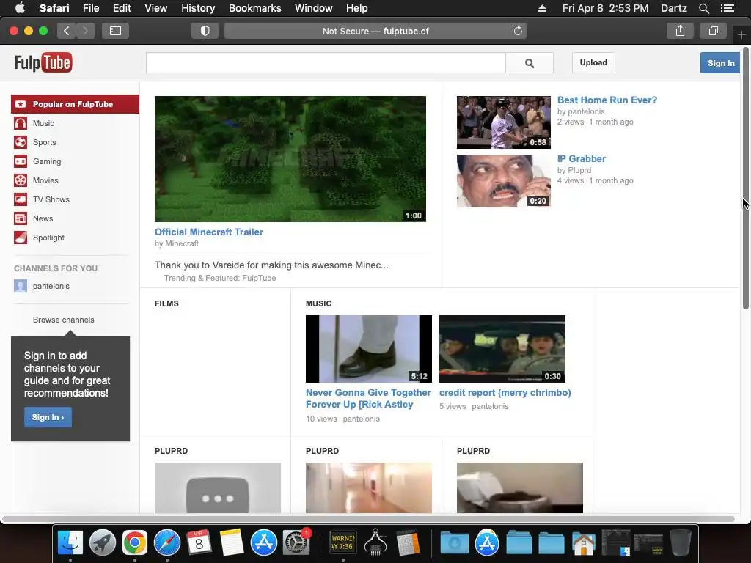The width and height of the screenshot is (751, 563).
Task: Open Launchpad from the dock
Action: click(103, 542)
